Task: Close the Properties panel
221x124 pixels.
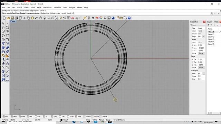Action: (x=204, y=22)
